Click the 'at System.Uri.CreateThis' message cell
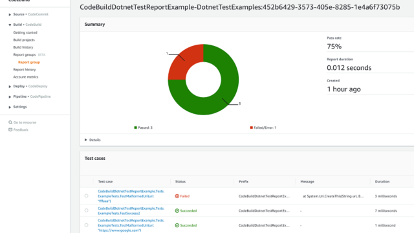414x233 pixels. click(x=333, y=196)
